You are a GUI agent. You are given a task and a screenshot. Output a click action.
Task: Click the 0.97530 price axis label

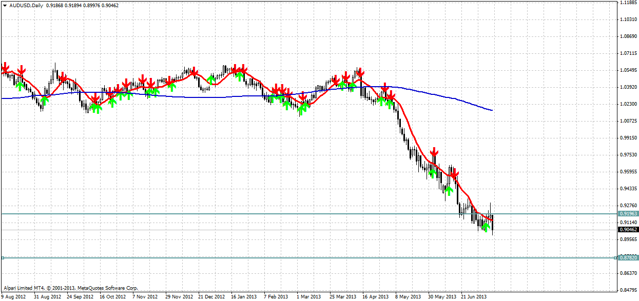(x=628, y=155)
